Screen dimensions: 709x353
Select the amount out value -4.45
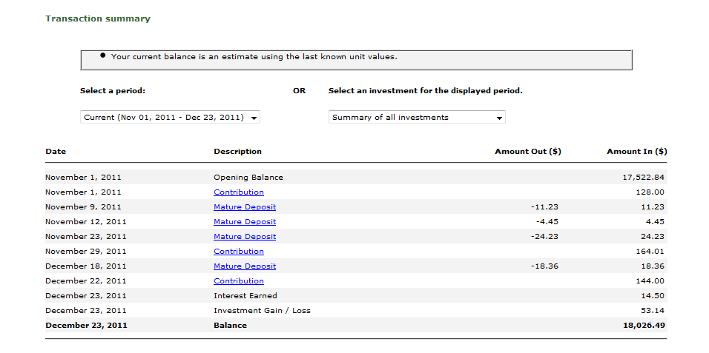pyautogui.click(x=547, y=221)
